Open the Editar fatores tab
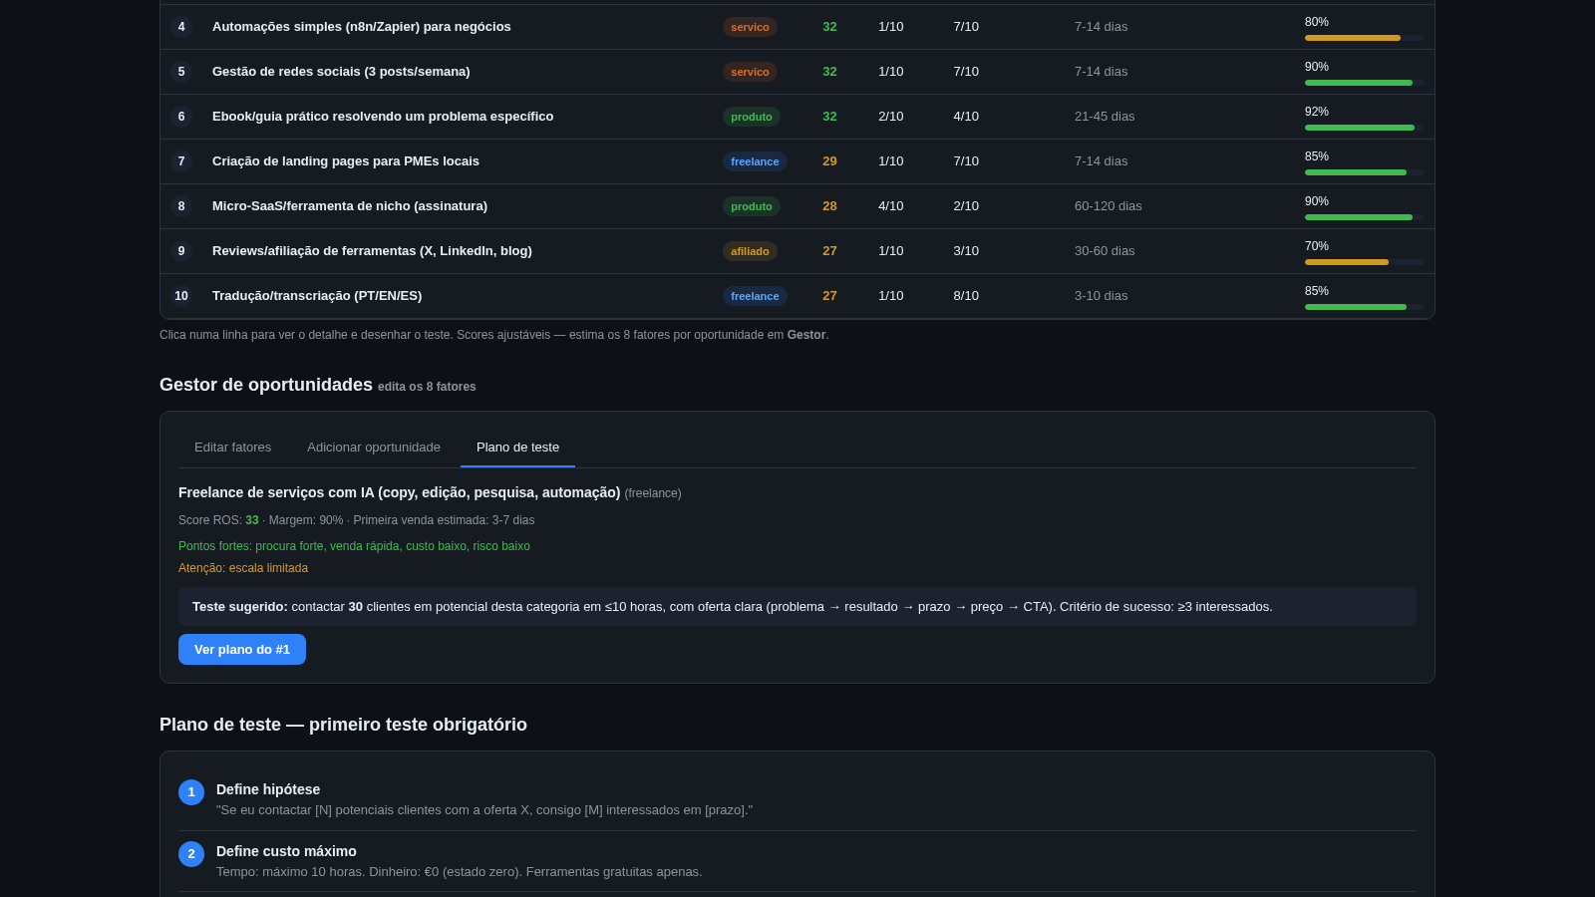 232,448
